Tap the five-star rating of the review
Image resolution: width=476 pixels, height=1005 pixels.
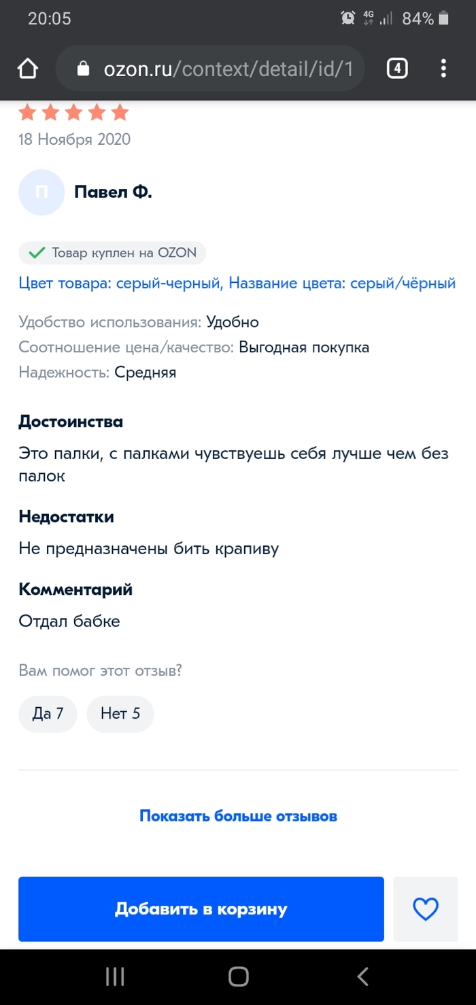click(73, 112)
